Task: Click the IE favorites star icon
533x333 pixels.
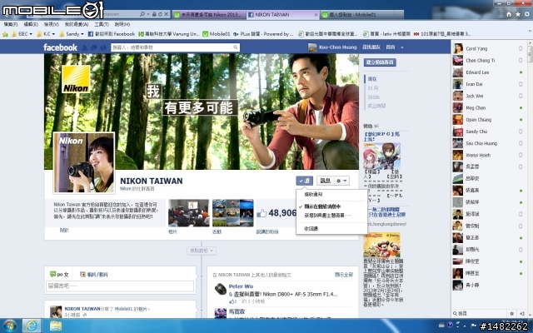Action: 518,14
